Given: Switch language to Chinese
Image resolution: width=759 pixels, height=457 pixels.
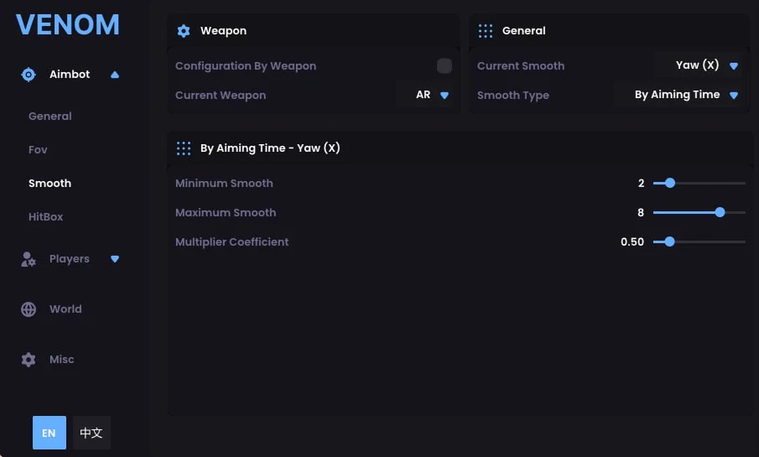Looking at the screenshot, I should click(x=91, y=433).
